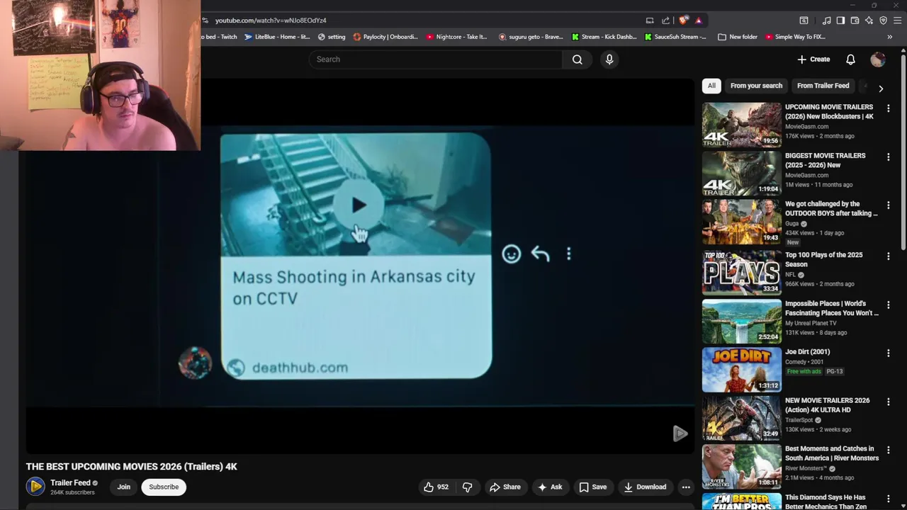This screenshot has width=907, height=510.
Task: Open the LiteBlue - Home bookmark
Action: pos(277,37)
